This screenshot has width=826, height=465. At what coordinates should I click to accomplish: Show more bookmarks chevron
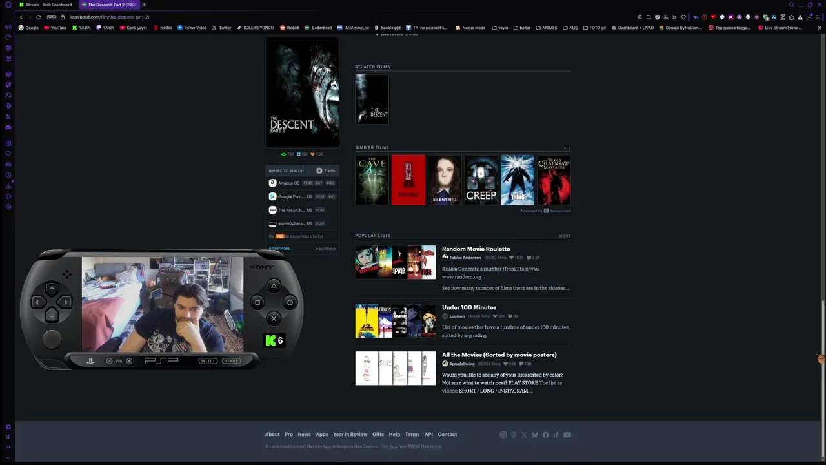coord(820,28)
